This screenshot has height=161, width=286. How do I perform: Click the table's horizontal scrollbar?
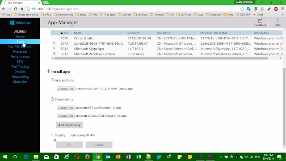(x=161, y=58)
